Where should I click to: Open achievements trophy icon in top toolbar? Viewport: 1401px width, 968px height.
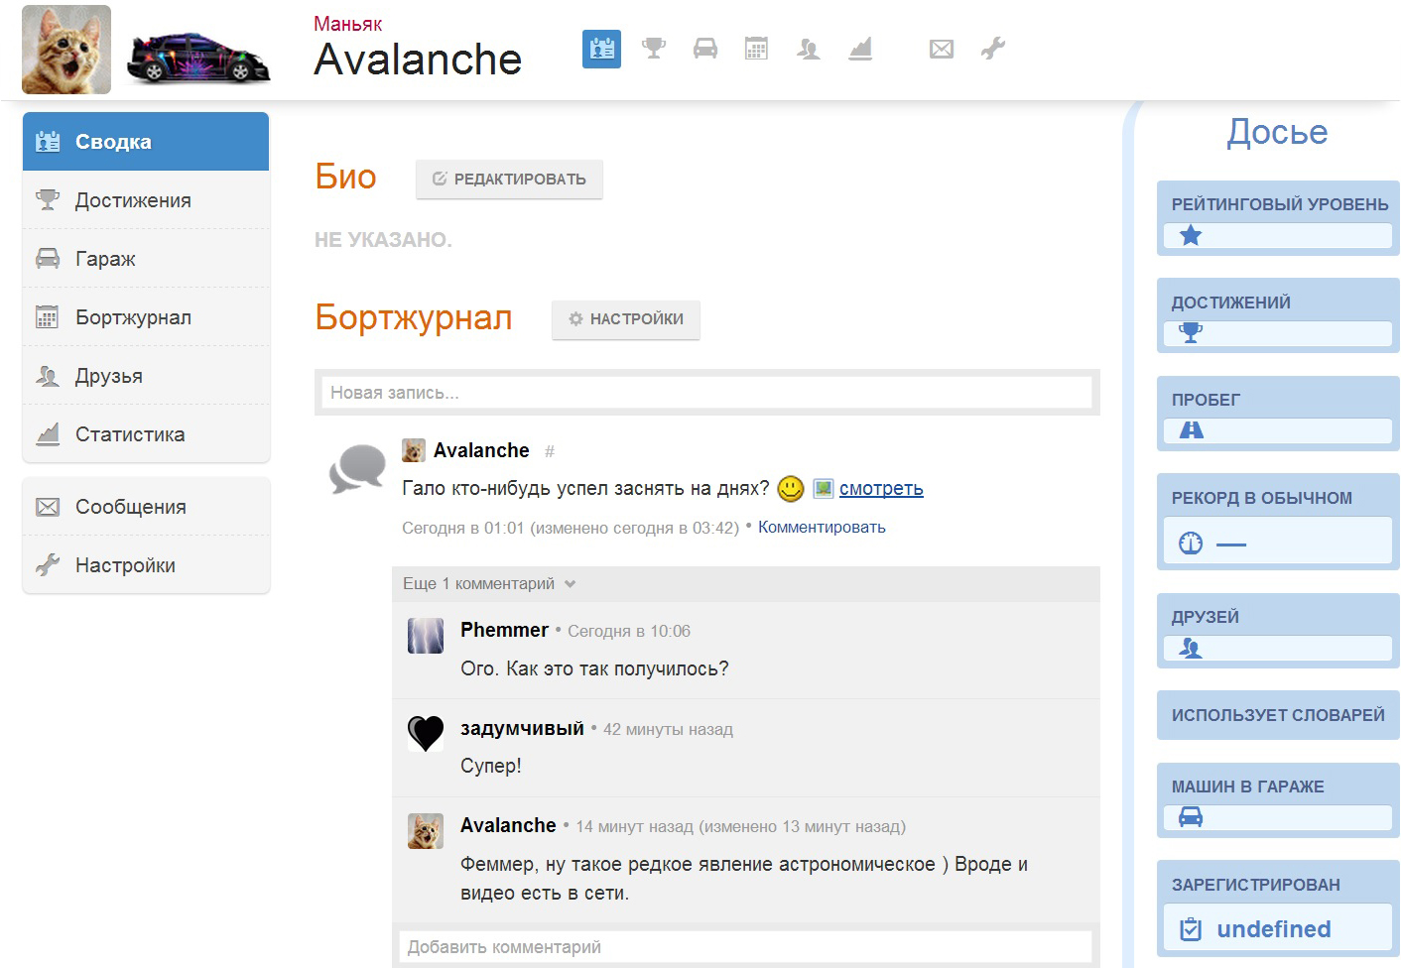click(x=654, y=49)
